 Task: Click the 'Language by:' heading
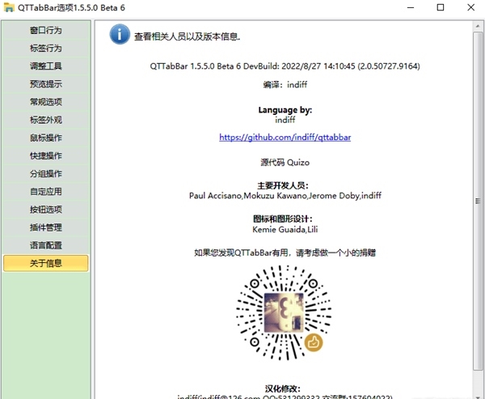(x=285, y=110)
